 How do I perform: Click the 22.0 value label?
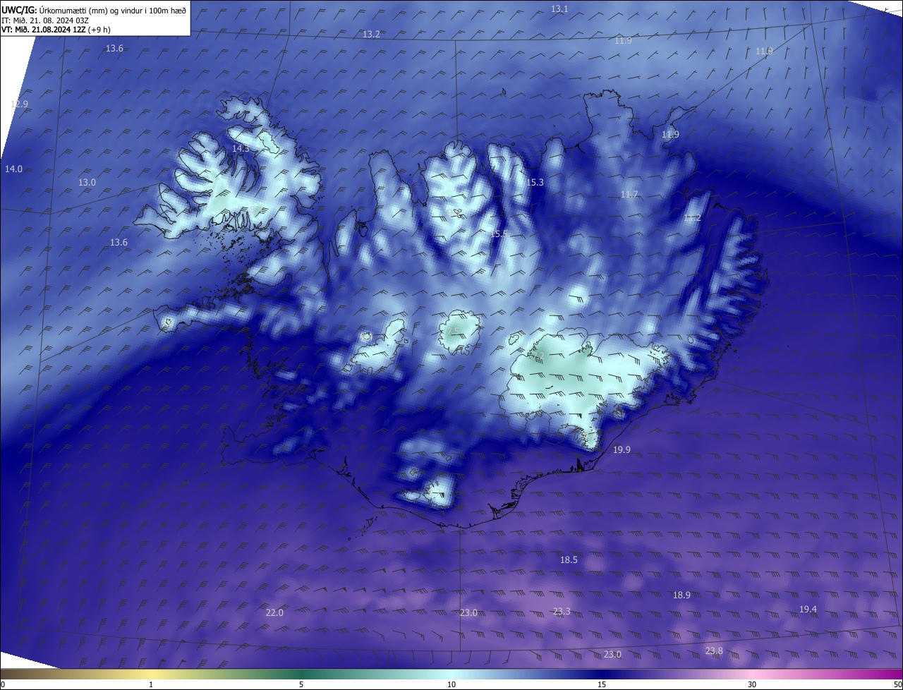pos(274,612)
